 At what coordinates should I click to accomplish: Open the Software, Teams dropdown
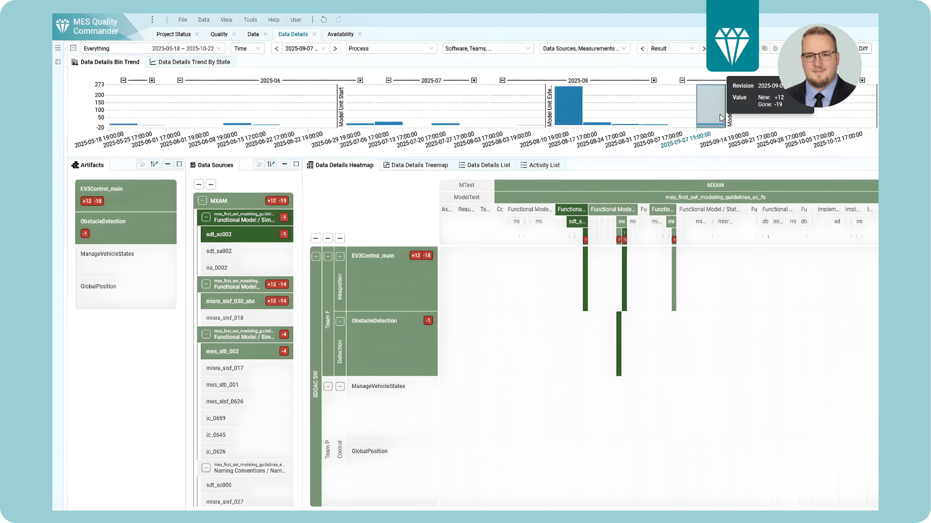488,48
